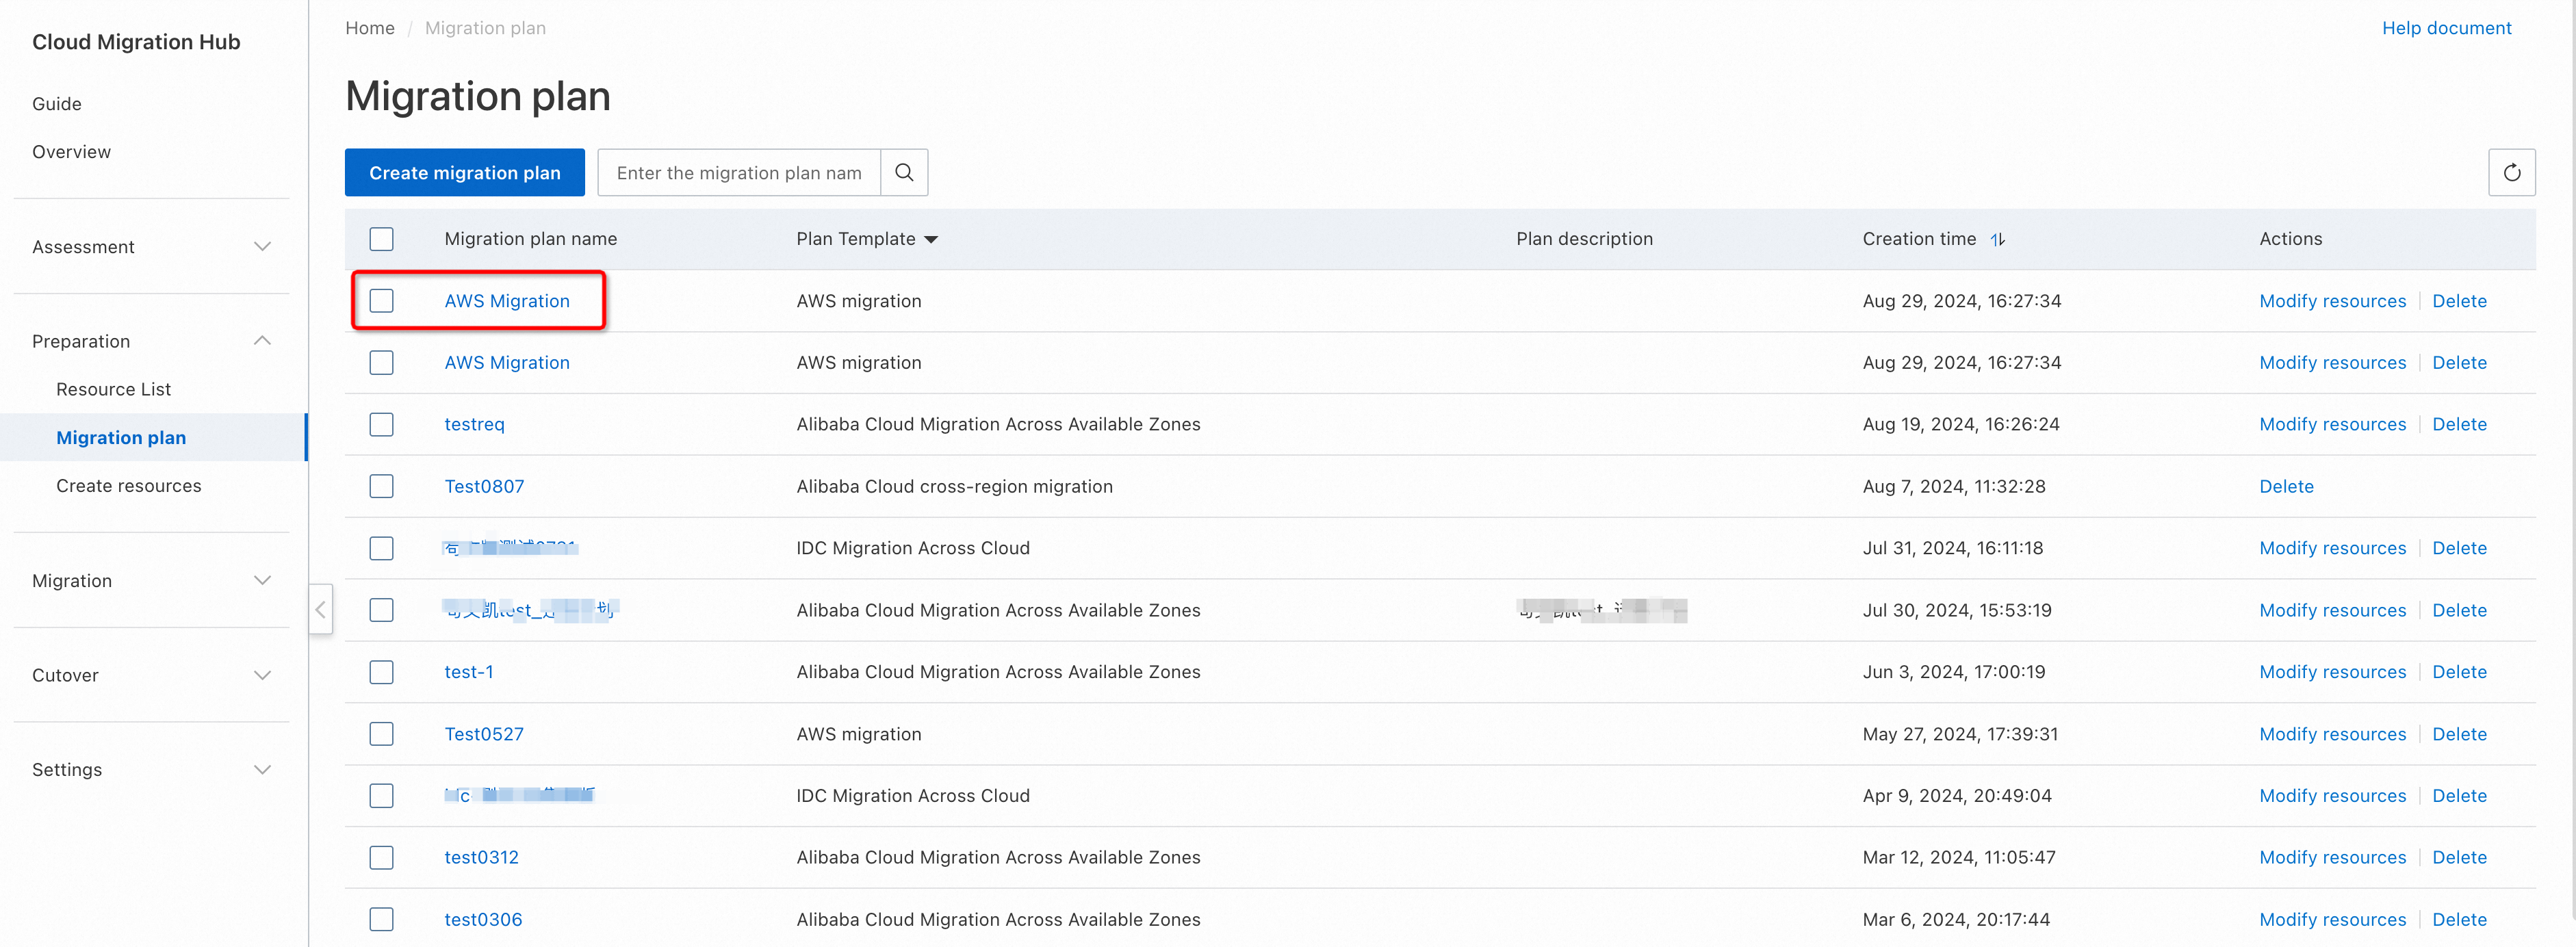The image size is (2576, 947).
Task: Expand the Migration sidebar section
Action: pyautogui.click(x=262, y=580)
